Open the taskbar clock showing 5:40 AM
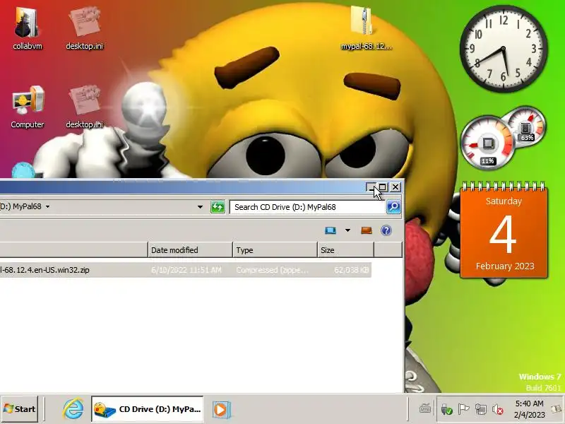Screen dimensions: 565x424 tap(529, 409)
